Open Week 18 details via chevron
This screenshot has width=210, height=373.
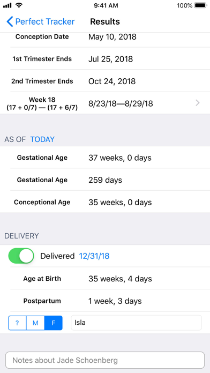[197, 103]
